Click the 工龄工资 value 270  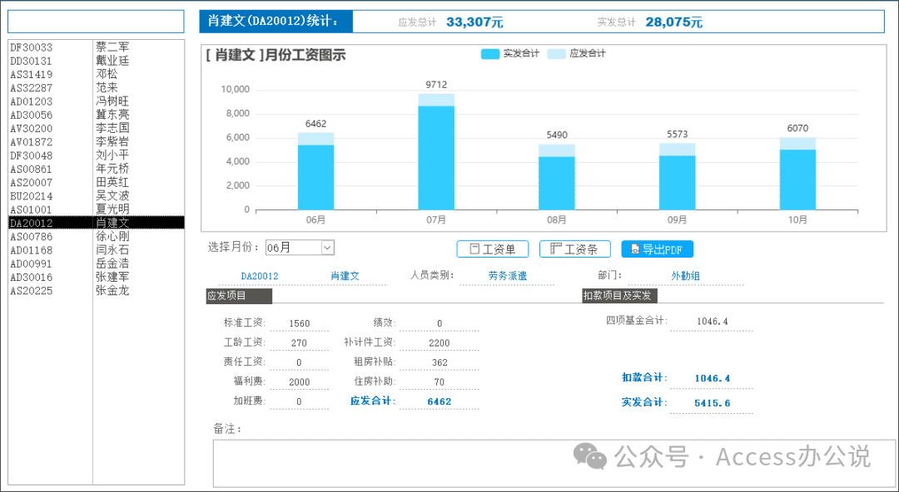(x=300, y=343)
